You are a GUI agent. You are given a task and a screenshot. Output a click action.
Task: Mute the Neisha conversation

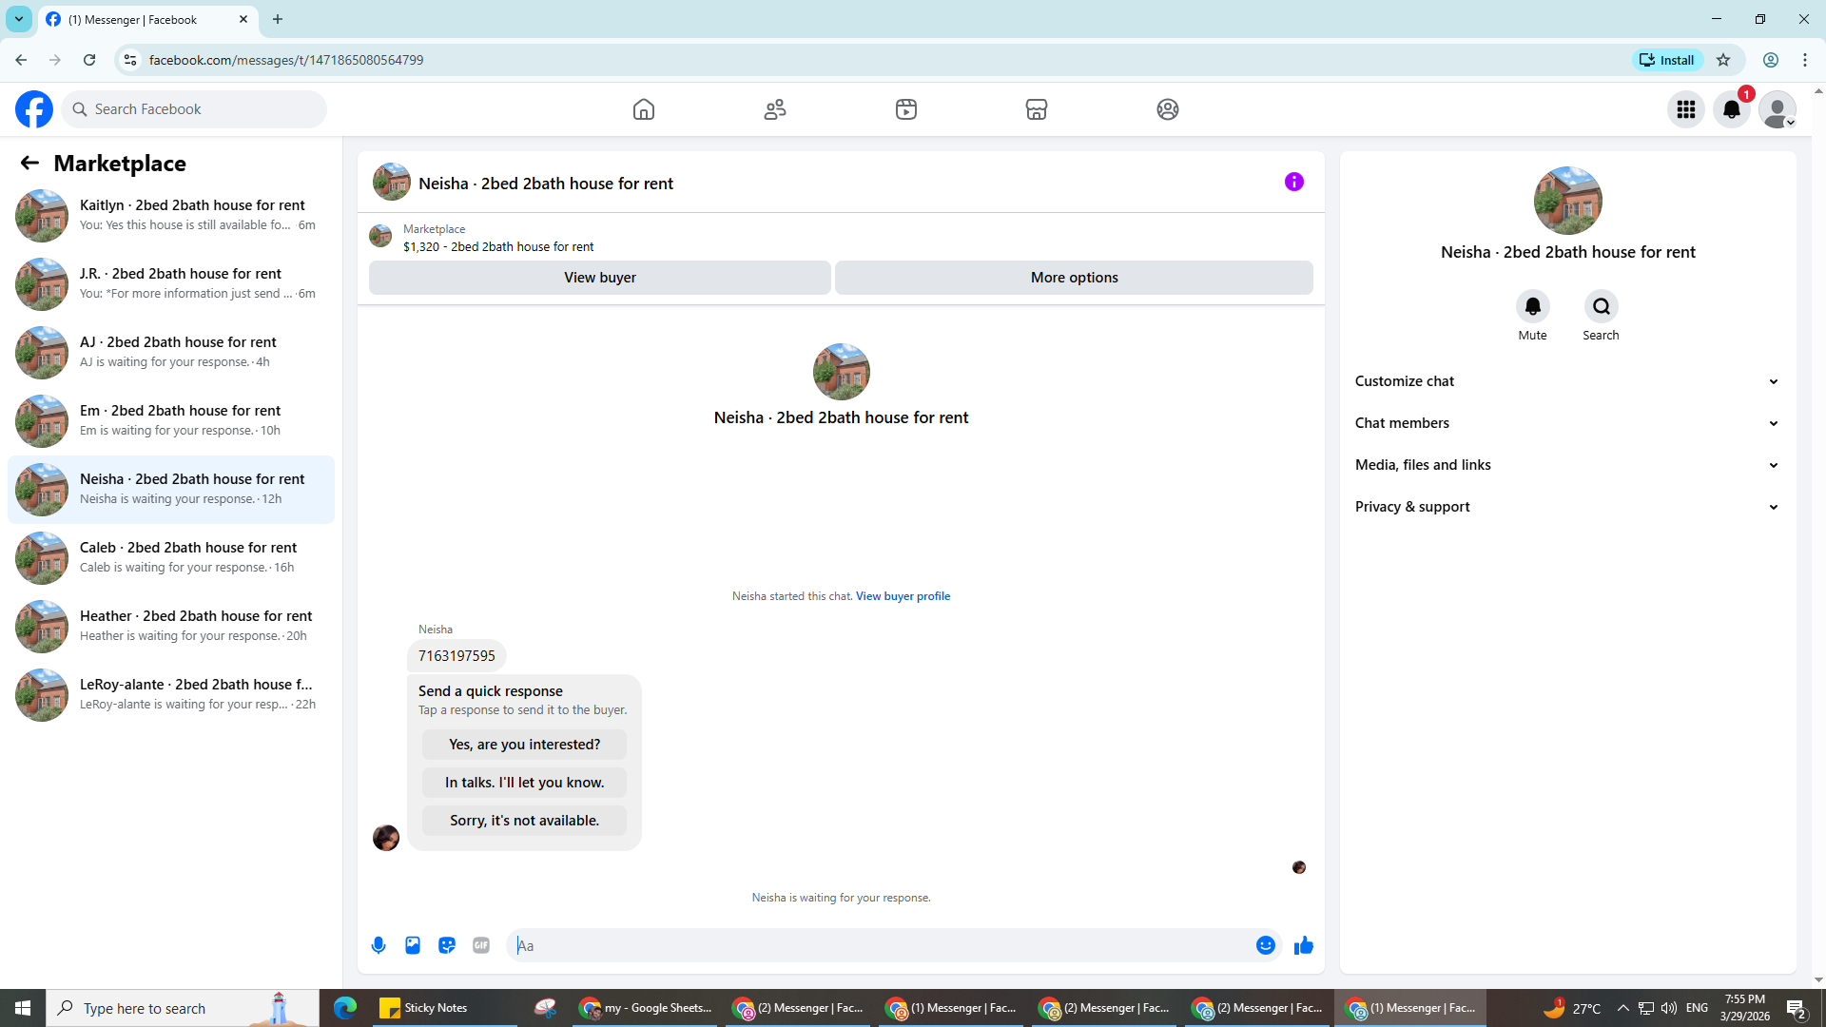click(x=1532, y=306)
